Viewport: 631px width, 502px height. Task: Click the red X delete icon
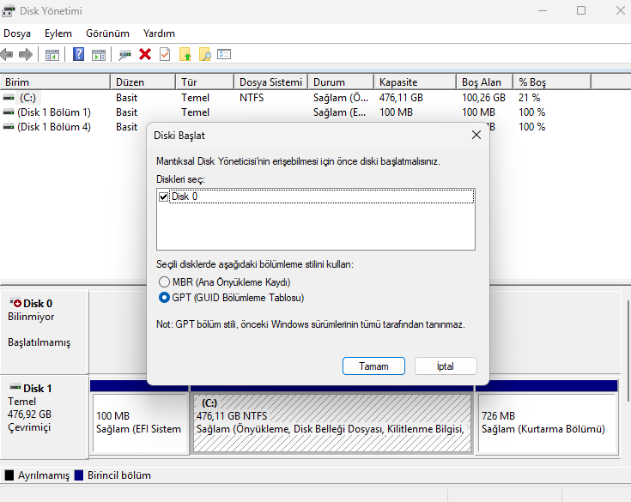[145, 54]
